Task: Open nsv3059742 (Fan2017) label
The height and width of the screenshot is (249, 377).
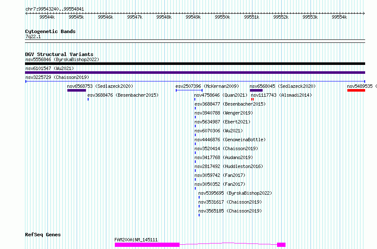Action: pos(220,175)
